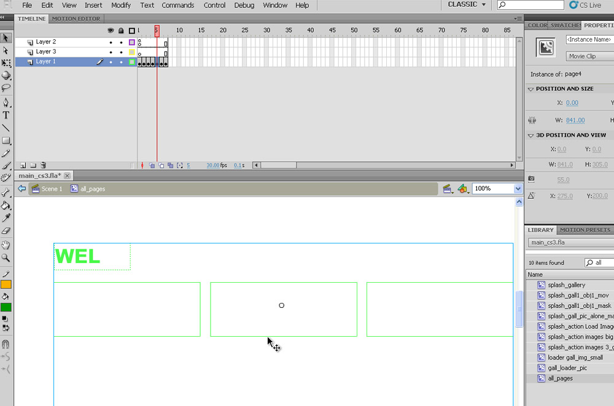Screen dimensions: 614x406
Task: Click the Delete layer trash icon
Action: 43,166
